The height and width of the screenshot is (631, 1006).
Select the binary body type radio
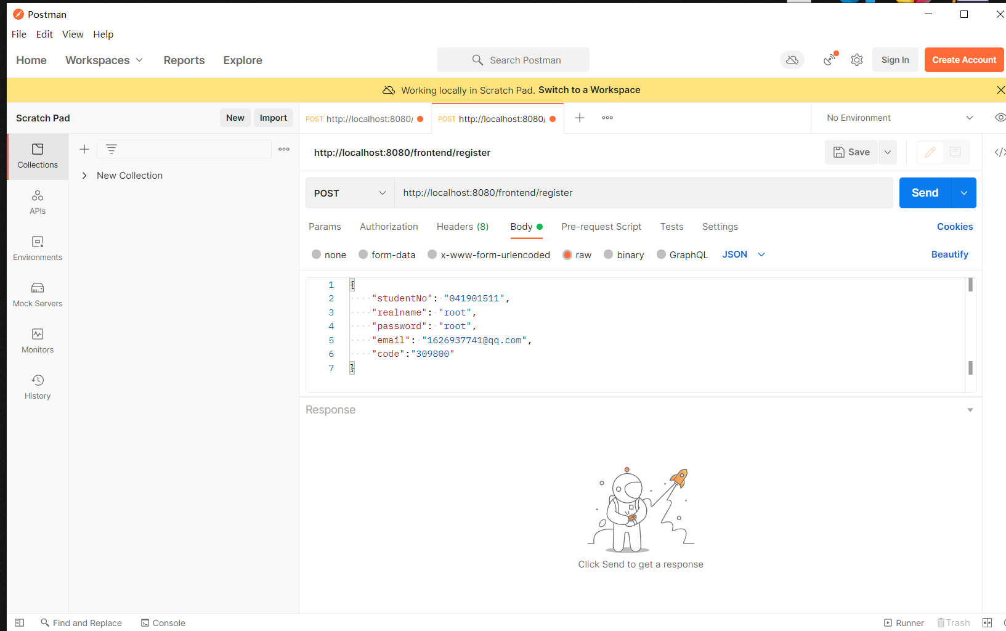point(609,254)
